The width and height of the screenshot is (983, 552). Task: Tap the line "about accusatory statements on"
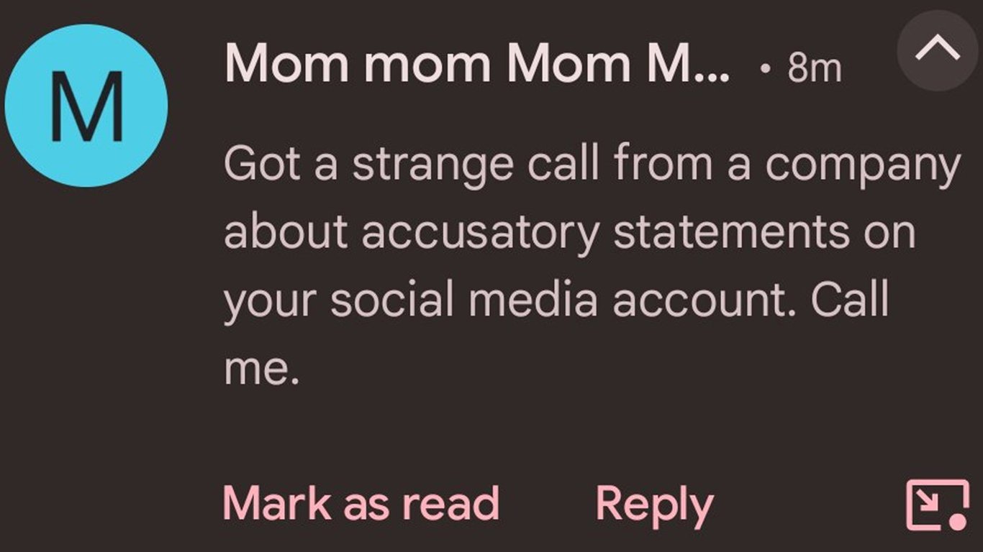569,231
